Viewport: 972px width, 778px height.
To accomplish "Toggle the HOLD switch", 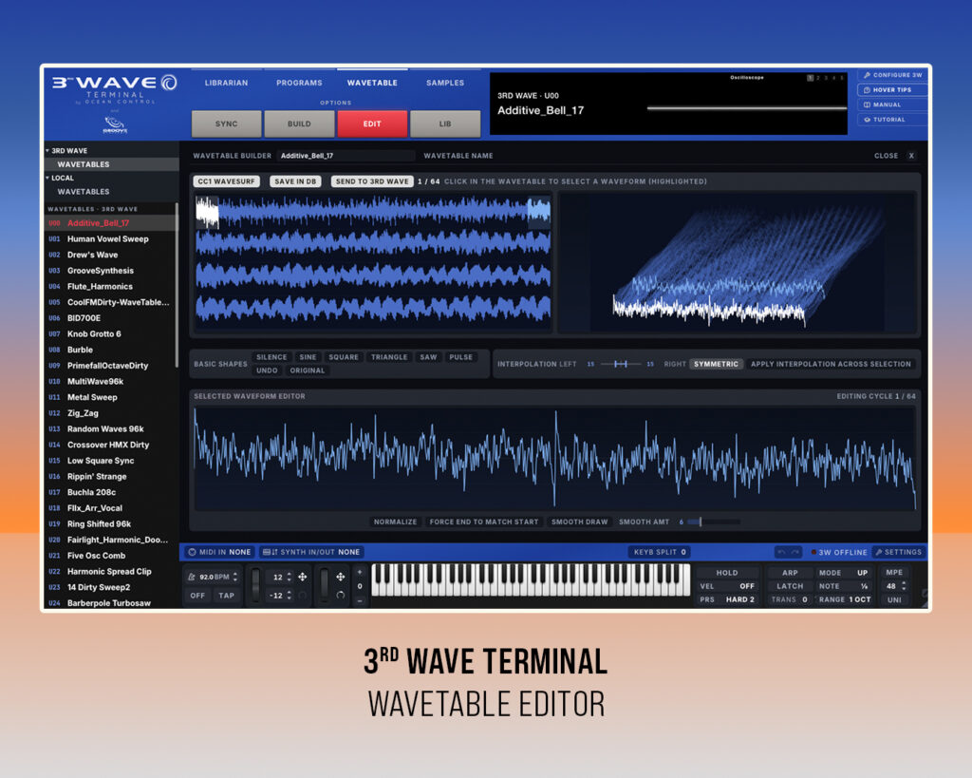I will pyautogui.click(x=727, y=573).
